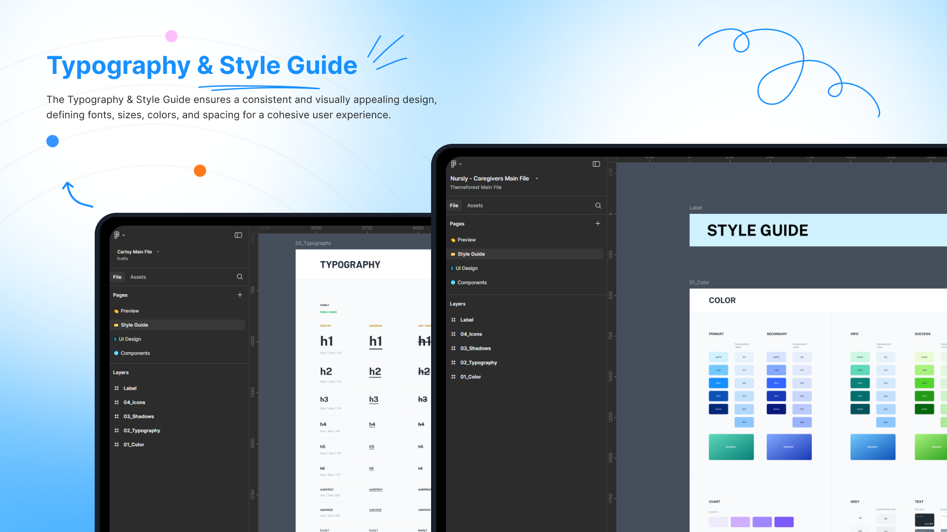
Task: Toggle sidebar panel icon in Nursly window
Action: click(x=596, y=164)
